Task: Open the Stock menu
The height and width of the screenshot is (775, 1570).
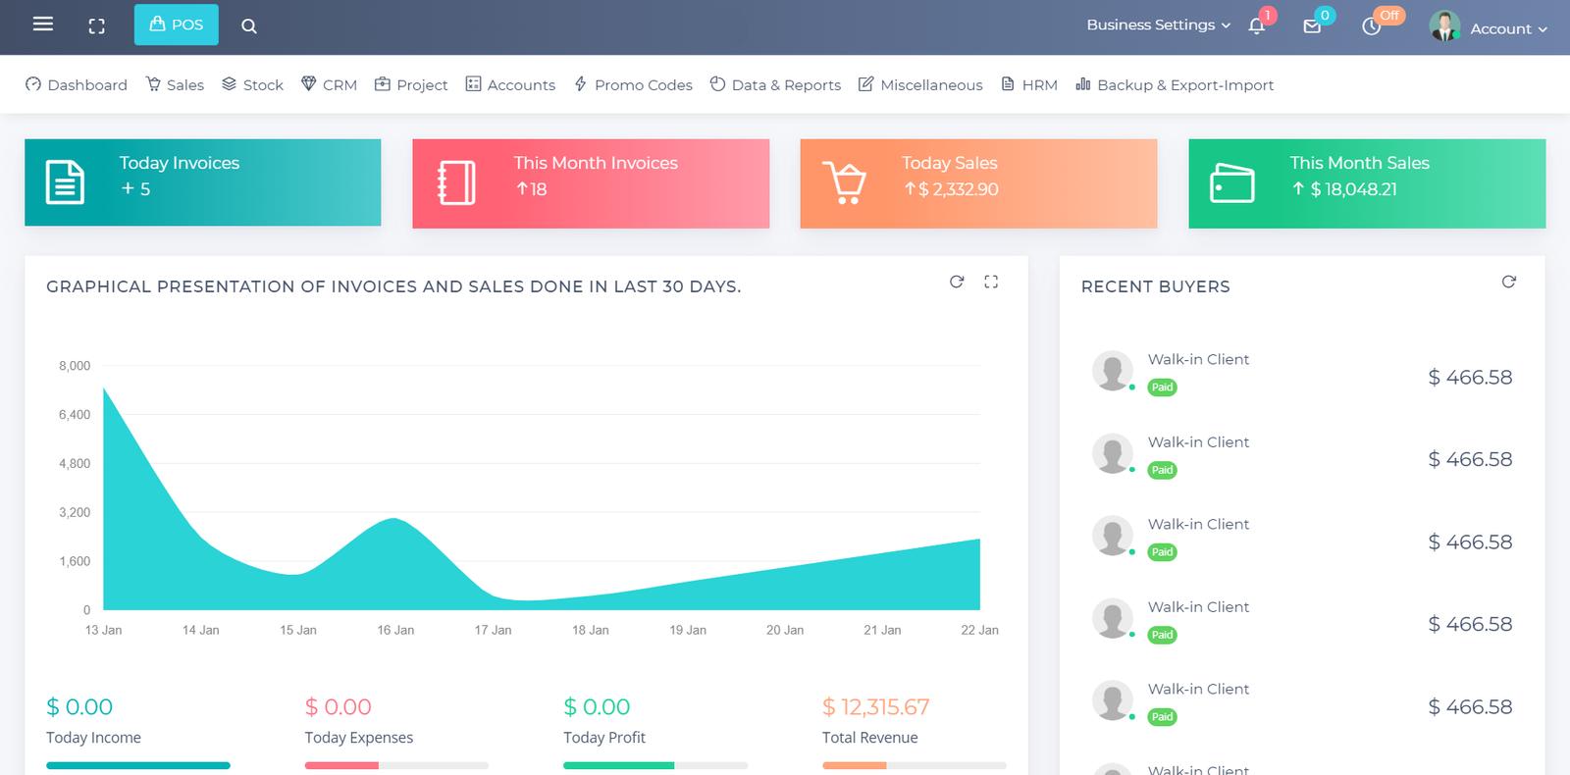Action: pyautogui.click(x=252, y=85)
